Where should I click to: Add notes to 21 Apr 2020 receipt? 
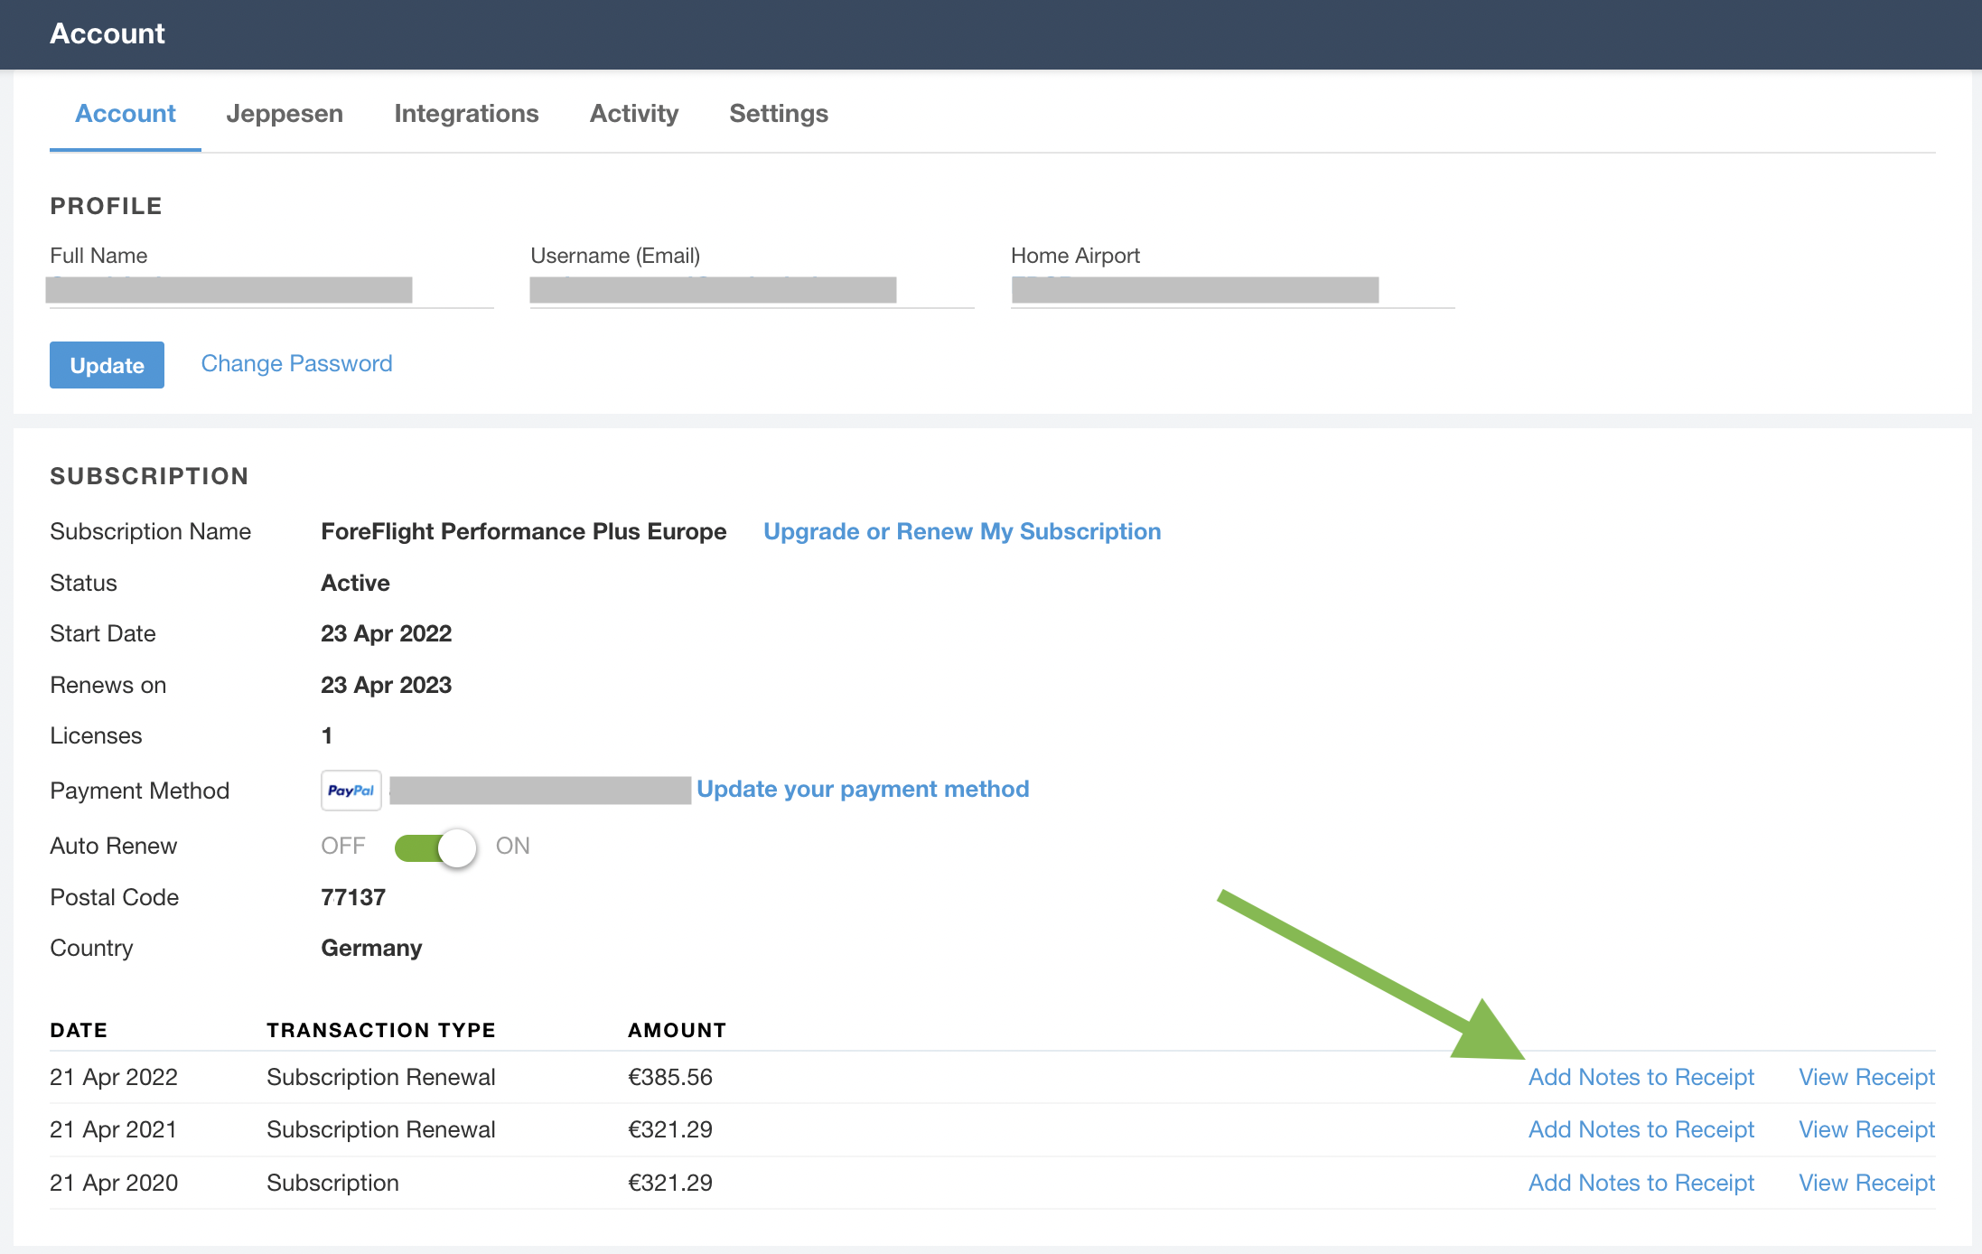(x=1641, y=1183)
